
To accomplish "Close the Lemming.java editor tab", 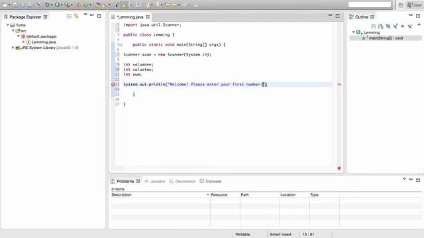I will pyautogui.click(x=148, y=17).
